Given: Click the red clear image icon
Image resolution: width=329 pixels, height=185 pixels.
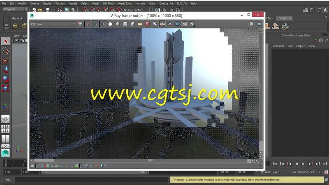Looking at the screenshot, I should coord(147,24).
